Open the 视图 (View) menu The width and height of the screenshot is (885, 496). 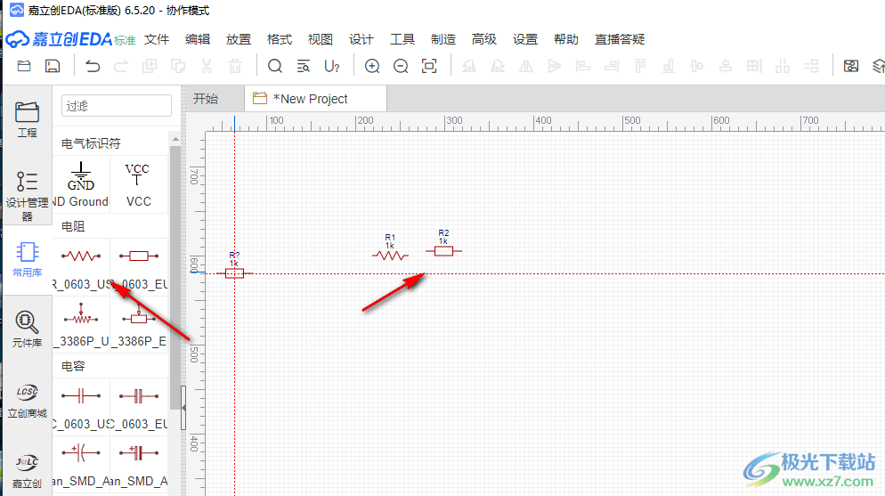click(320, 39)
